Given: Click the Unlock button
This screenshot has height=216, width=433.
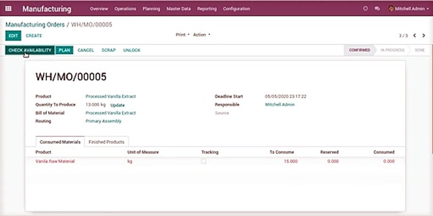Looking at the screenshot, I should pyautogui.click(x=132, y=50).
